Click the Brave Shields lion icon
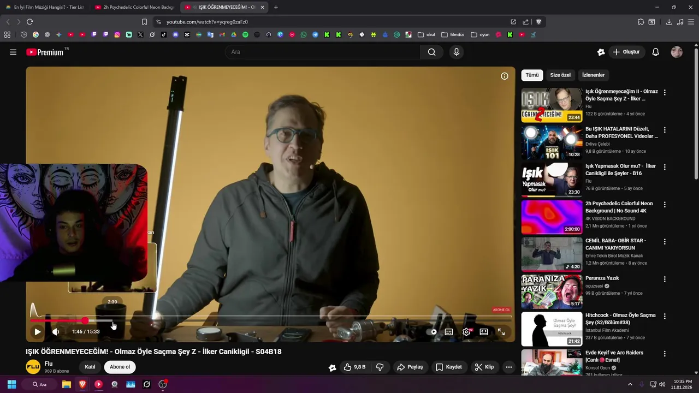 [538, 22]
